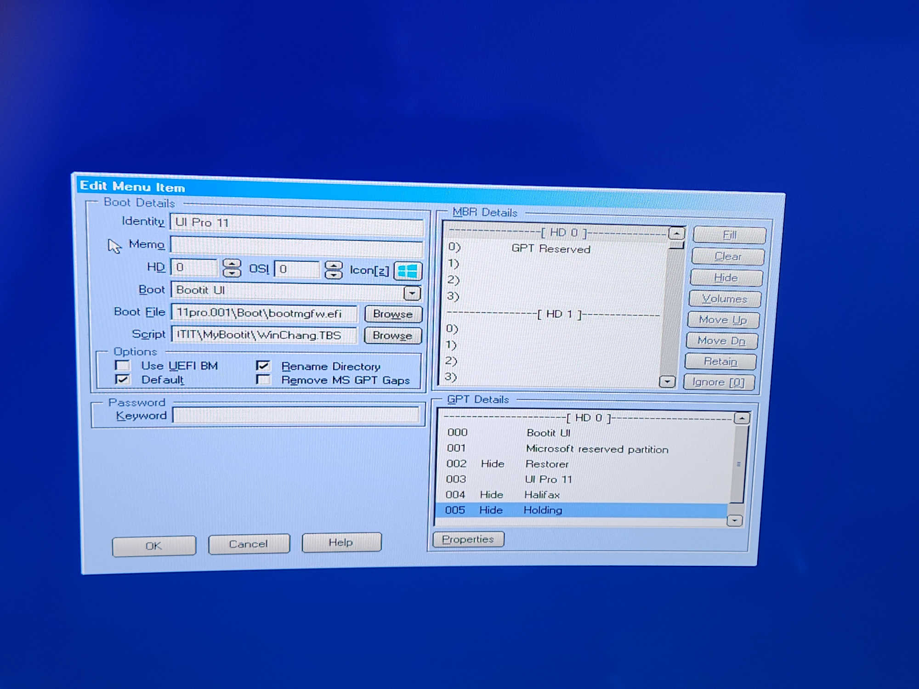
Task: Uncheck the Default option checkbox
Action: click(x=123, y=379)
